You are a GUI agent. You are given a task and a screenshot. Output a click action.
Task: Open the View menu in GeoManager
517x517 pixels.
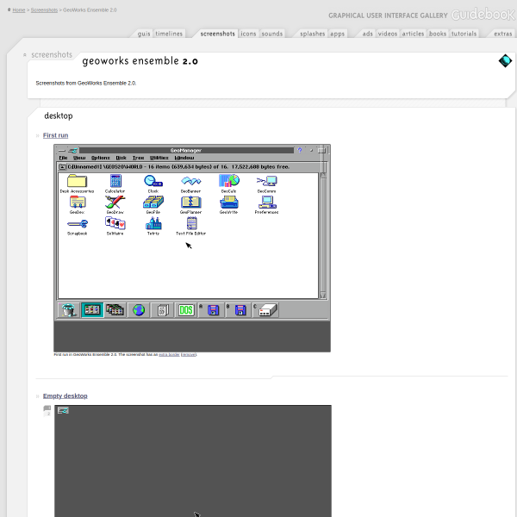pos(79,158)
